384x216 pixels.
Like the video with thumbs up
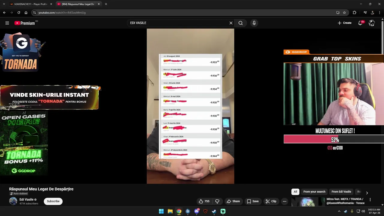pyautogui.click(x=204, y=201)
